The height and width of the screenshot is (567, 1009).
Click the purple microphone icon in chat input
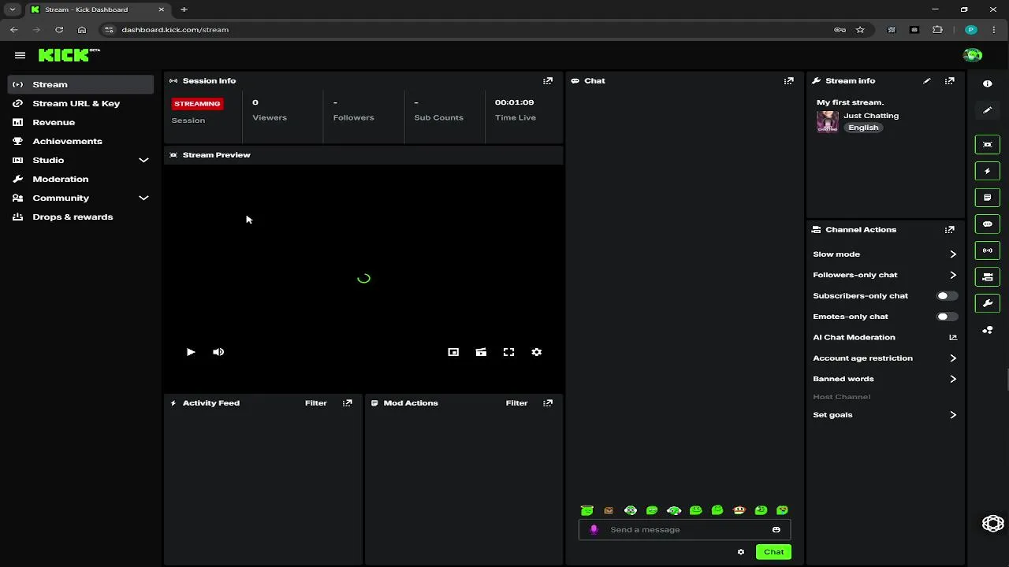coord(594,529)
